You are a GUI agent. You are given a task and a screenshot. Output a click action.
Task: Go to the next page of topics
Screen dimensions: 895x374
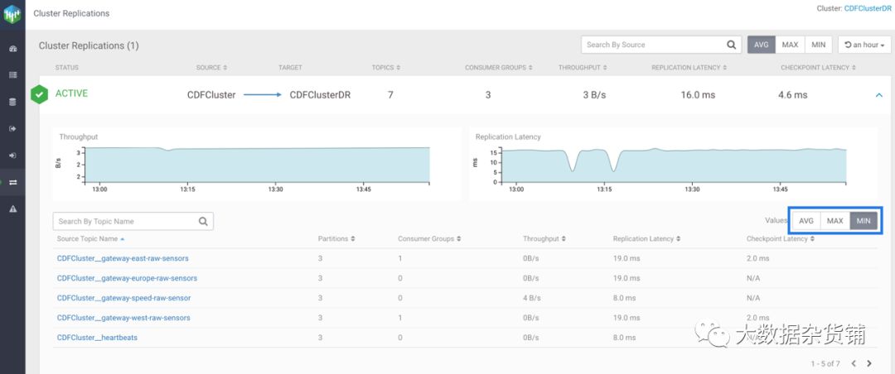[869, 363]
